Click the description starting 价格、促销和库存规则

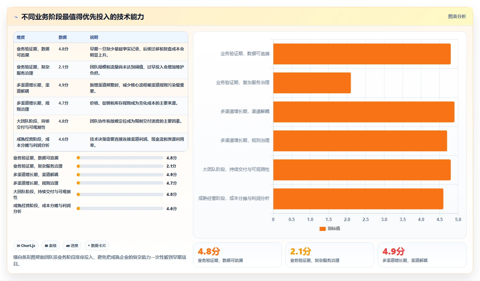click(134, 103)
